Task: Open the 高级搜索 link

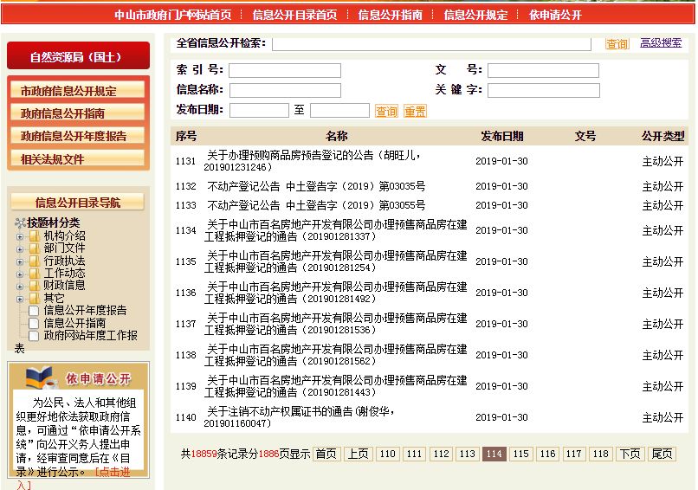Action: pyautogui.click(x=661, y=42)
